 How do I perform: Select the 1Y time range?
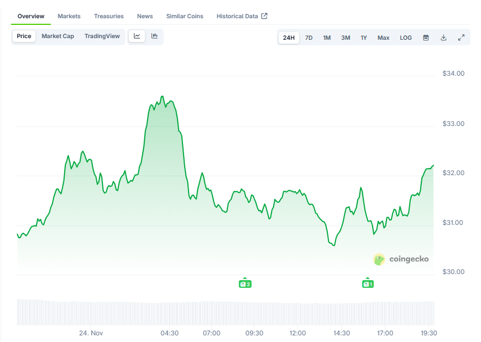364,38
